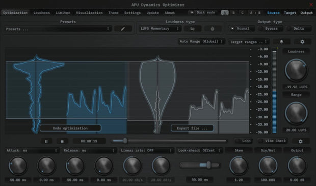Click the first Release knob showing 50.00 ms
316x186 pixels.
75,166
